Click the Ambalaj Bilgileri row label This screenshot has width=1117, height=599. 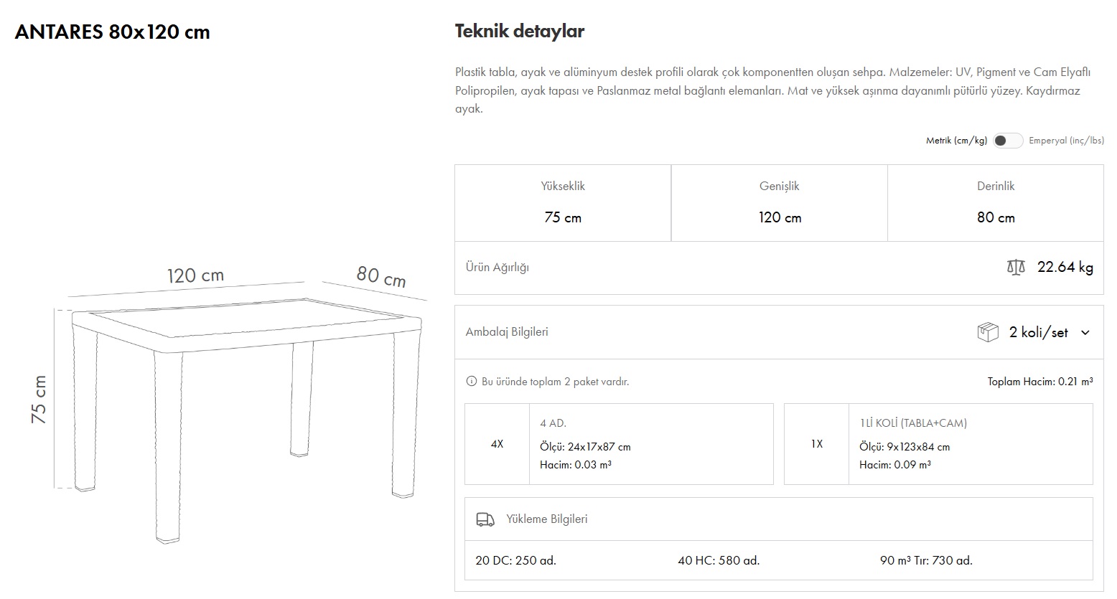507,332
